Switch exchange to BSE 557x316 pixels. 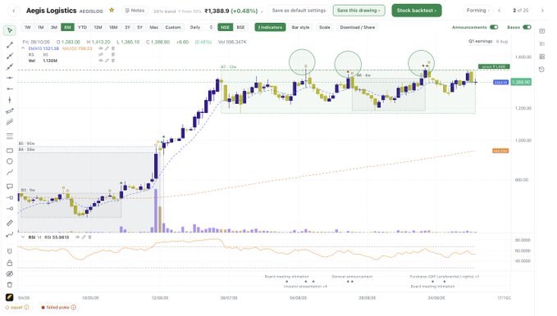click(240, 27)
